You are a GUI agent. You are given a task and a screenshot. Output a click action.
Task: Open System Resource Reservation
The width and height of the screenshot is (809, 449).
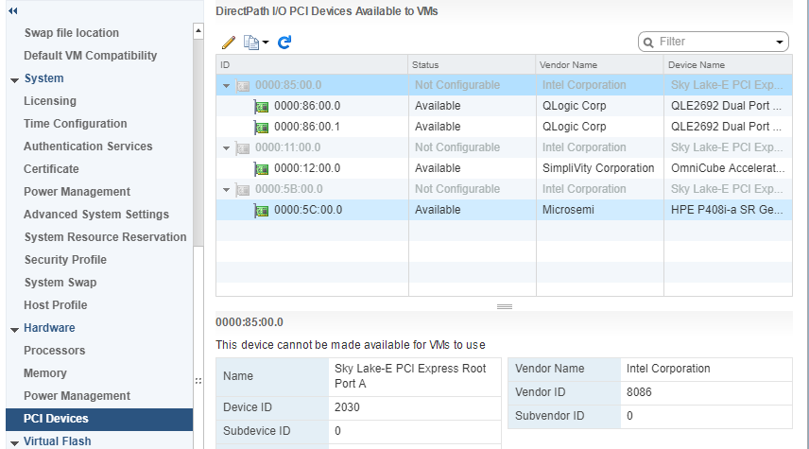pos(105,237)
